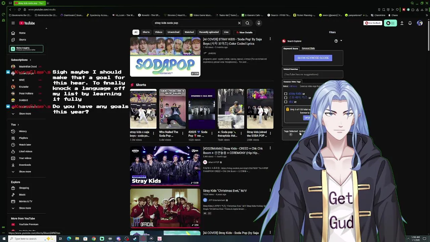Open Christmas EveL M/V thumbnail
Viewport: 430px width, 242px height.
click(165, 208)
